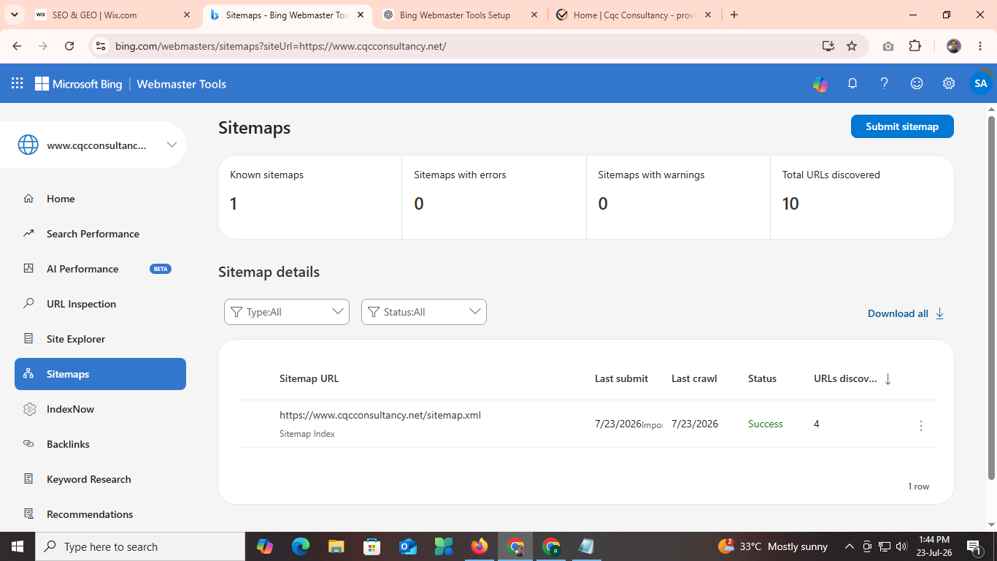Image resolution: width=997 pixels, height=561 pixels.
Task: Open the notifications bell
Action: pyautogui.click(x=852, y=84)
